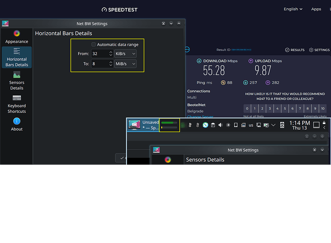Click the display configuration tray icon
Viewport: 331px width, 243px height.
[x=266, y=125]
